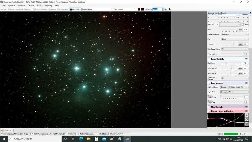Click the save histogram stretch icon
This screenshot has height=142, width=252.
[x=247, y=124]
